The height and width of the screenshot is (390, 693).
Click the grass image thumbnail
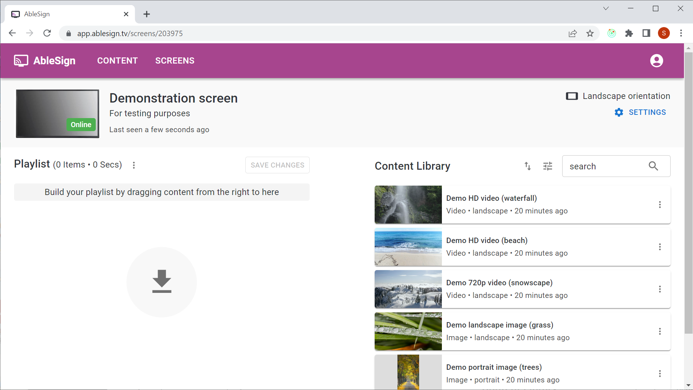pyautogui.click(x=408, y=331)
